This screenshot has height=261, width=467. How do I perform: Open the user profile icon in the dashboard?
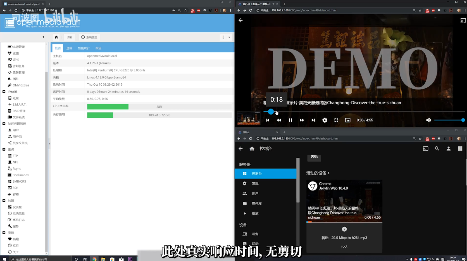(449, 149)
